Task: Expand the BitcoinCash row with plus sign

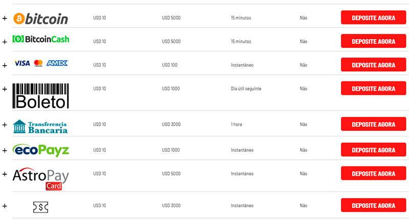Action: click(5, 42)
